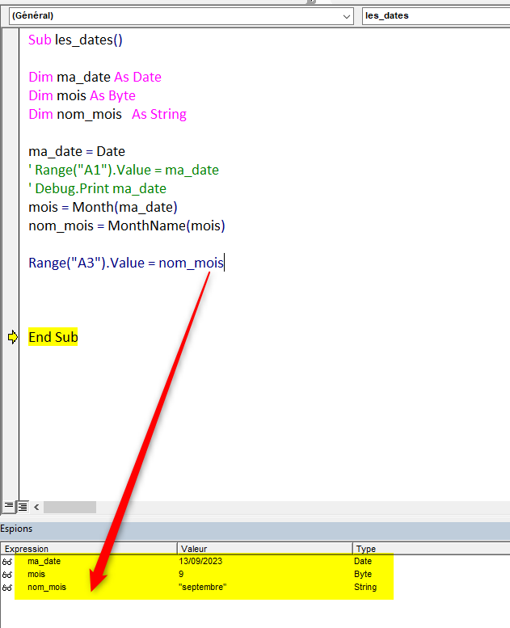Select the nom_mois watch expression
The image size is (510, 628).
pyautogui.click(x=47, y=587)
